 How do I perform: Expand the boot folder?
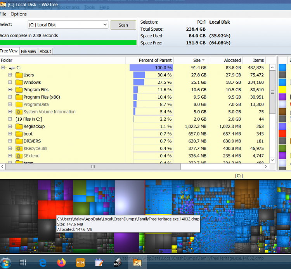point(10,134)
